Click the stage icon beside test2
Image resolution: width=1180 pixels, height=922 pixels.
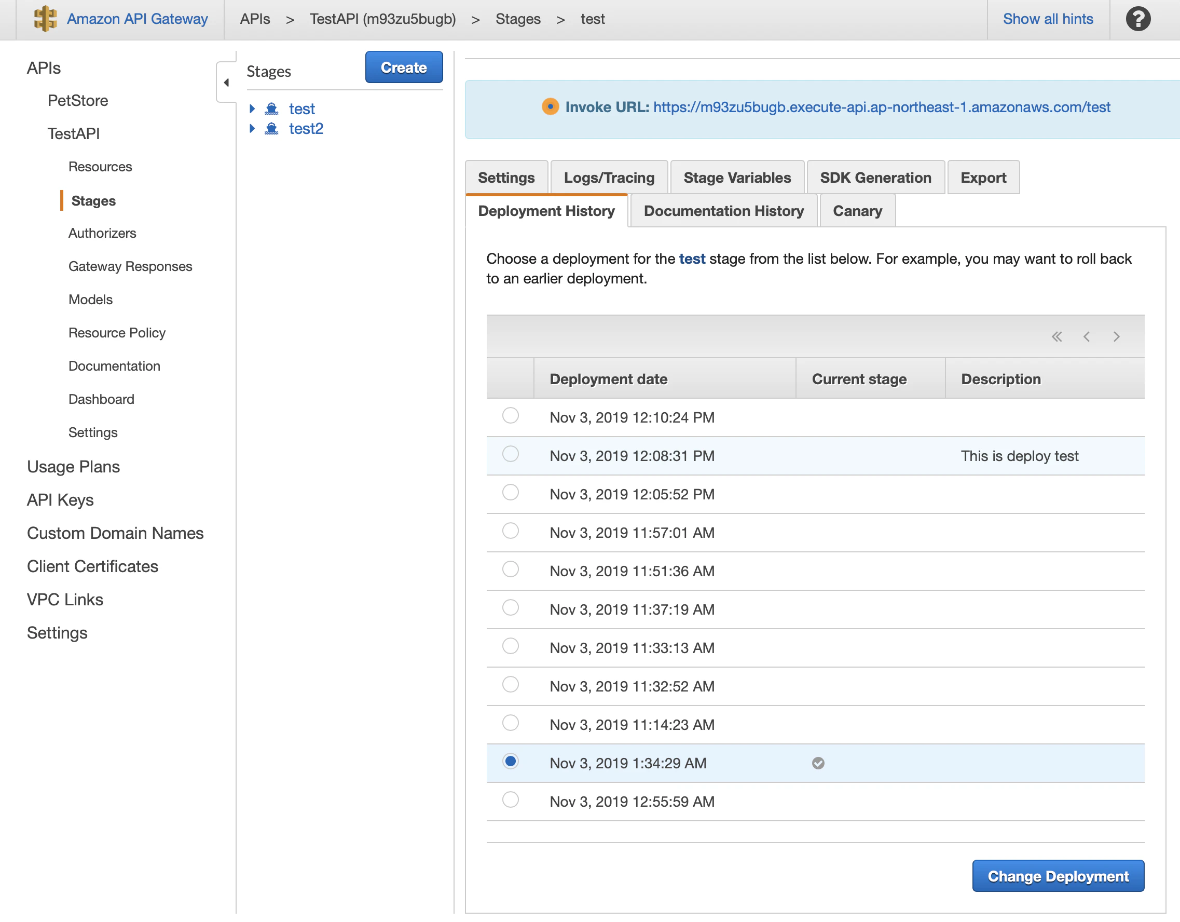272,129
